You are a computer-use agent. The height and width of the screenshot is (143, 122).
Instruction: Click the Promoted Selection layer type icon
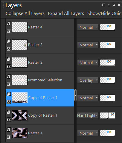(x=9, y=77)
